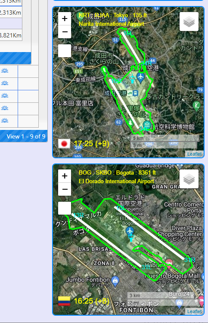Click the 3,821Km distance cell
The height and width of the screenshot is (323, 208).
click(x=11, y=35)
